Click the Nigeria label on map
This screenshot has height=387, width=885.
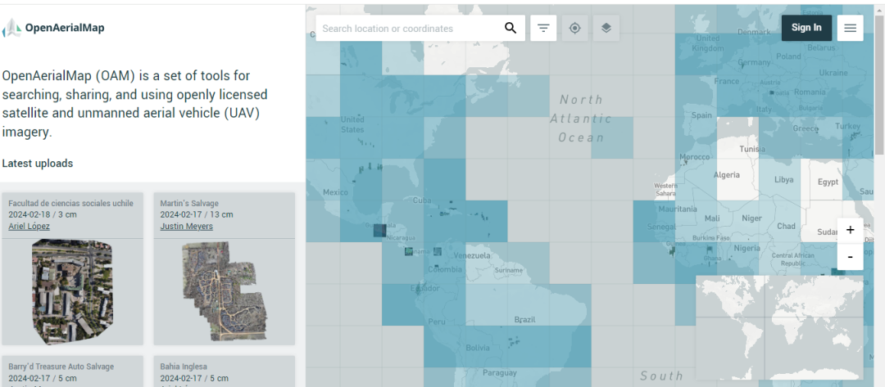[747, 249]
